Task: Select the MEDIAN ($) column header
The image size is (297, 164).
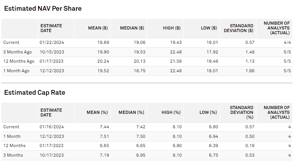Action: point(132,28)
